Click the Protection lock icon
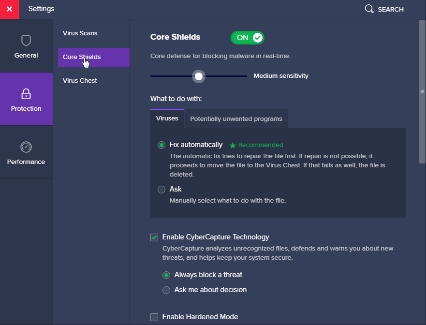This screenshot has width=426, height=325. pos(26,94)
